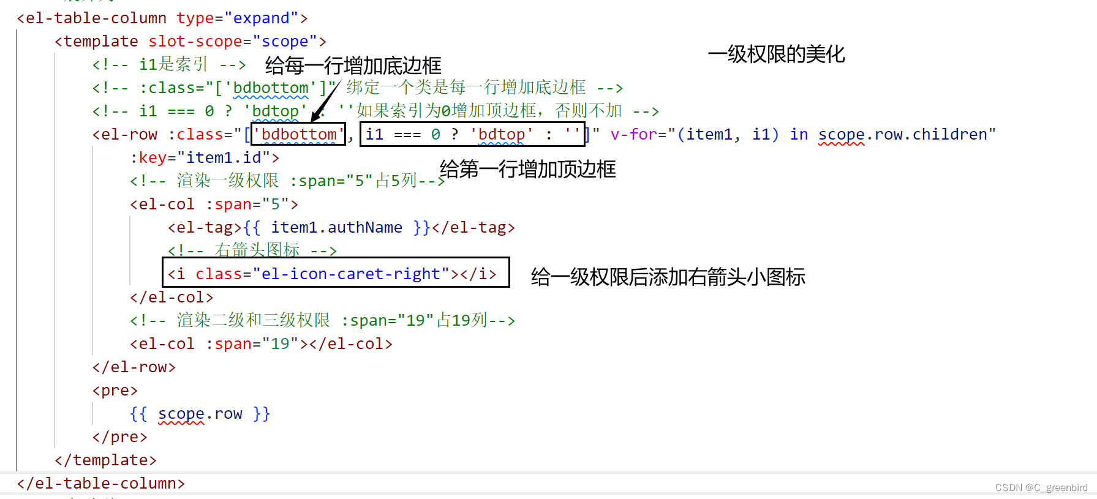The width and height of the screenshot is (1097, 499).
Task: Click the annotation '给一级权限后添加右箭头小图标'
Action: (668, 277)
